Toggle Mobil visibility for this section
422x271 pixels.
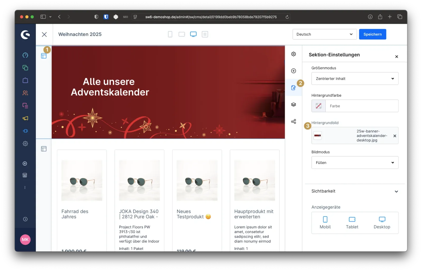click(x=325, y=223)
